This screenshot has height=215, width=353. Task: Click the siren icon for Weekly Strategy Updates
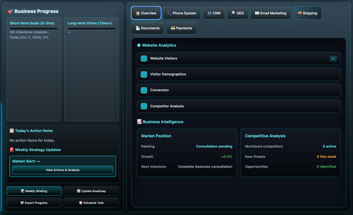(12, 150)
